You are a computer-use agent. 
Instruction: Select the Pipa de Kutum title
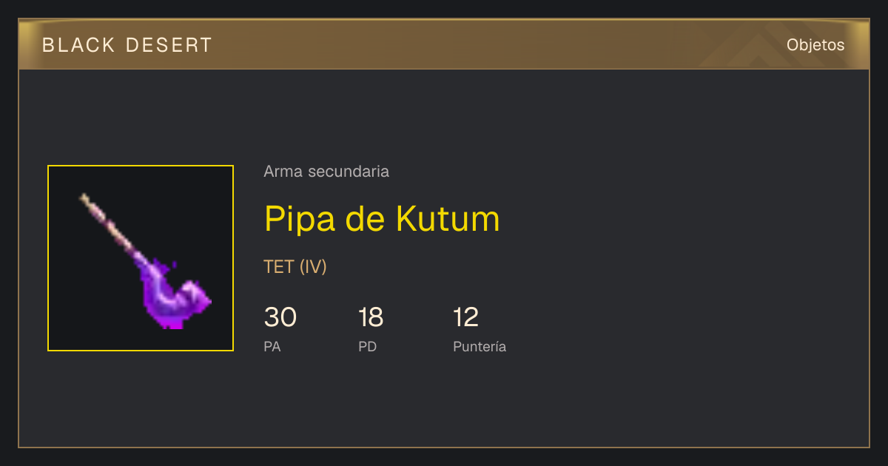point(382,219)
